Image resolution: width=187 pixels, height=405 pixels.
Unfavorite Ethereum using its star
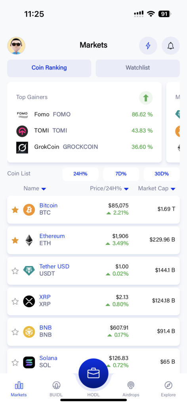(x=15, y=240)
